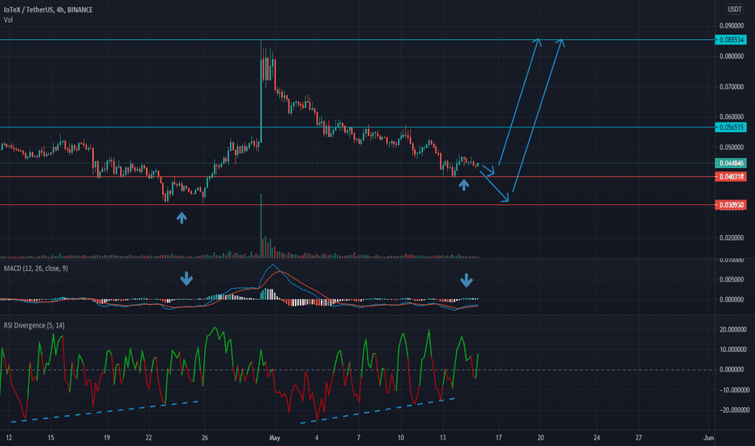Select the left down arrow in MACD pane
The height and width of the screenshot is (446, 755).
pyautogui.click(x=186, y=278)
